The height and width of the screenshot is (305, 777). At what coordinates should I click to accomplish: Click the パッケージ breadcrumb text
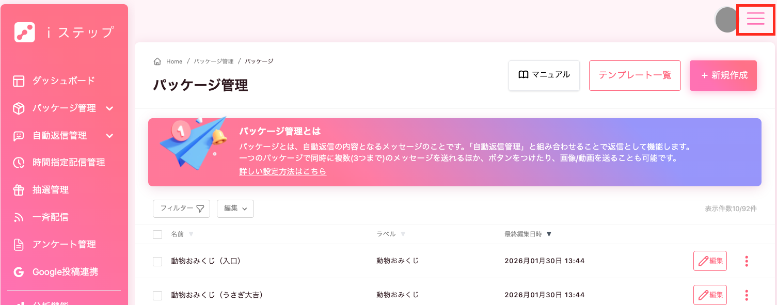coord(259,61)
